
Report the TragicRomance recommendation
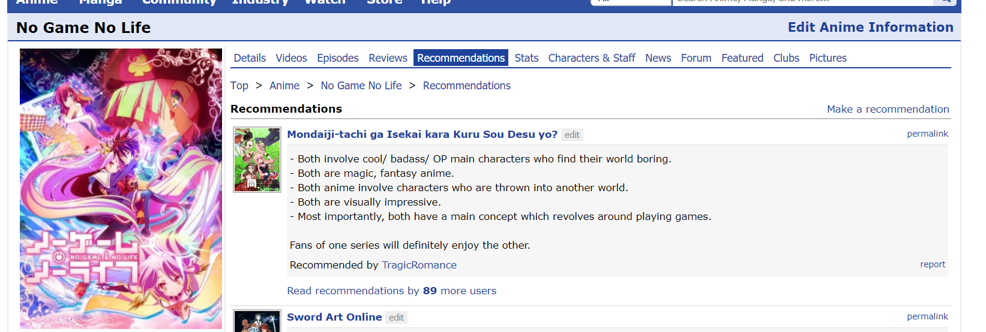pos(932,264)
